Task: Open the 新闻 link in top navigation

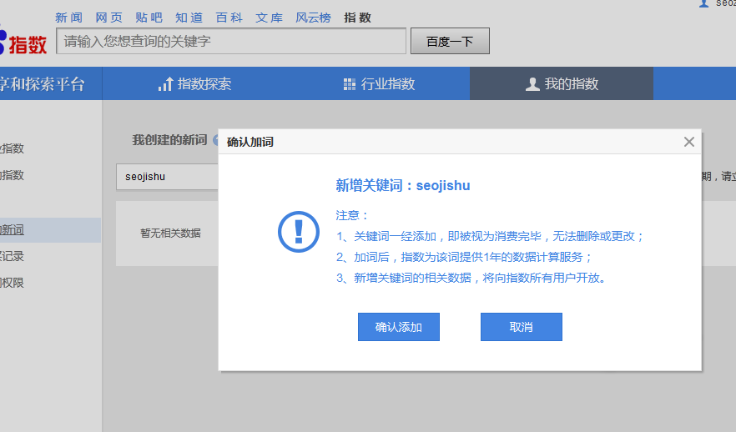Action: point(68,18)
